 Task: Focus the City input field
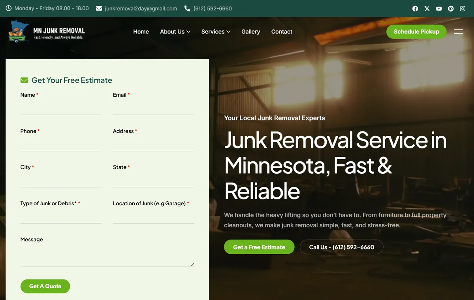[61, 180]
